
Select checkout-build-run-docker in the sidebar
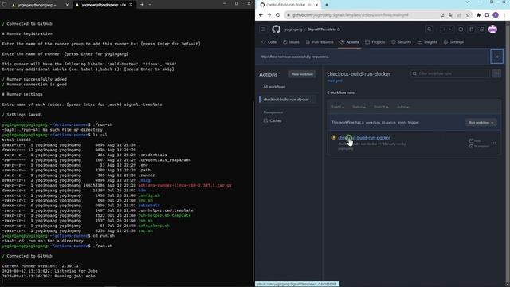point(286,99)
